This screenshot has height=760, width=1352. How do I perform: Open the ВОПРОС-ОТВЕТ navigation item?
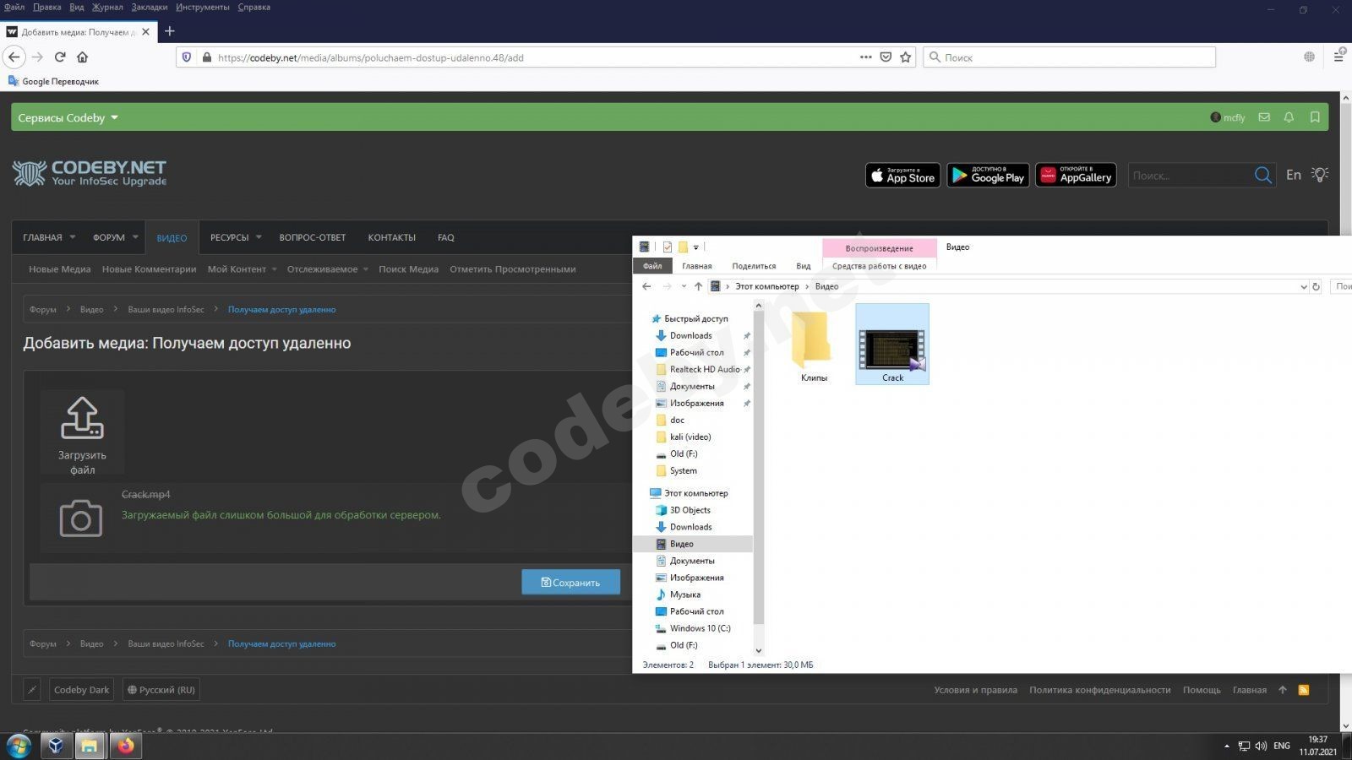(x=313, y=237)
